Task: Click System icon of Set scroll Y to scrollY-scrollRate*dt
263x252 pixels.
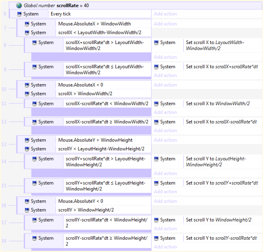Action: pos(156,238)
